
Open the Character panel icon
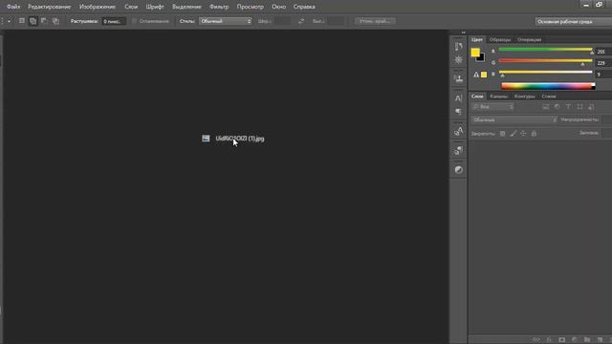[x=459, y=98]
